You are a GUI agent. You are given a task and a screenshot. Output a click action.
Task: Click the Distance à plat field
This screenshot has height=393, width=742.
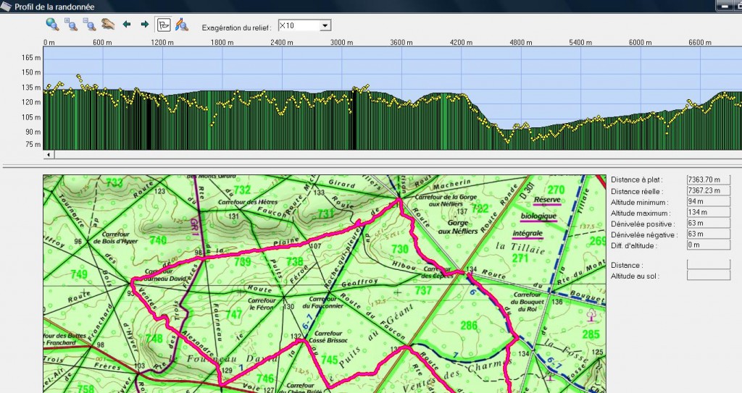coord(708,179)
